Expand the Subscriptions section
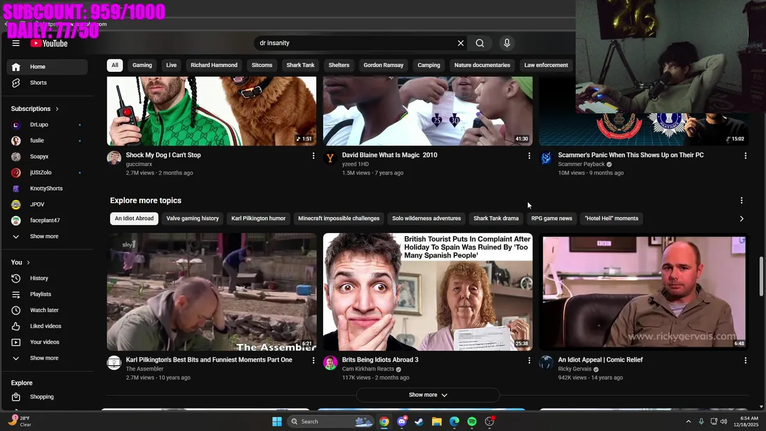Viewport: 766px width, 431px height. [x=35, y=108]
